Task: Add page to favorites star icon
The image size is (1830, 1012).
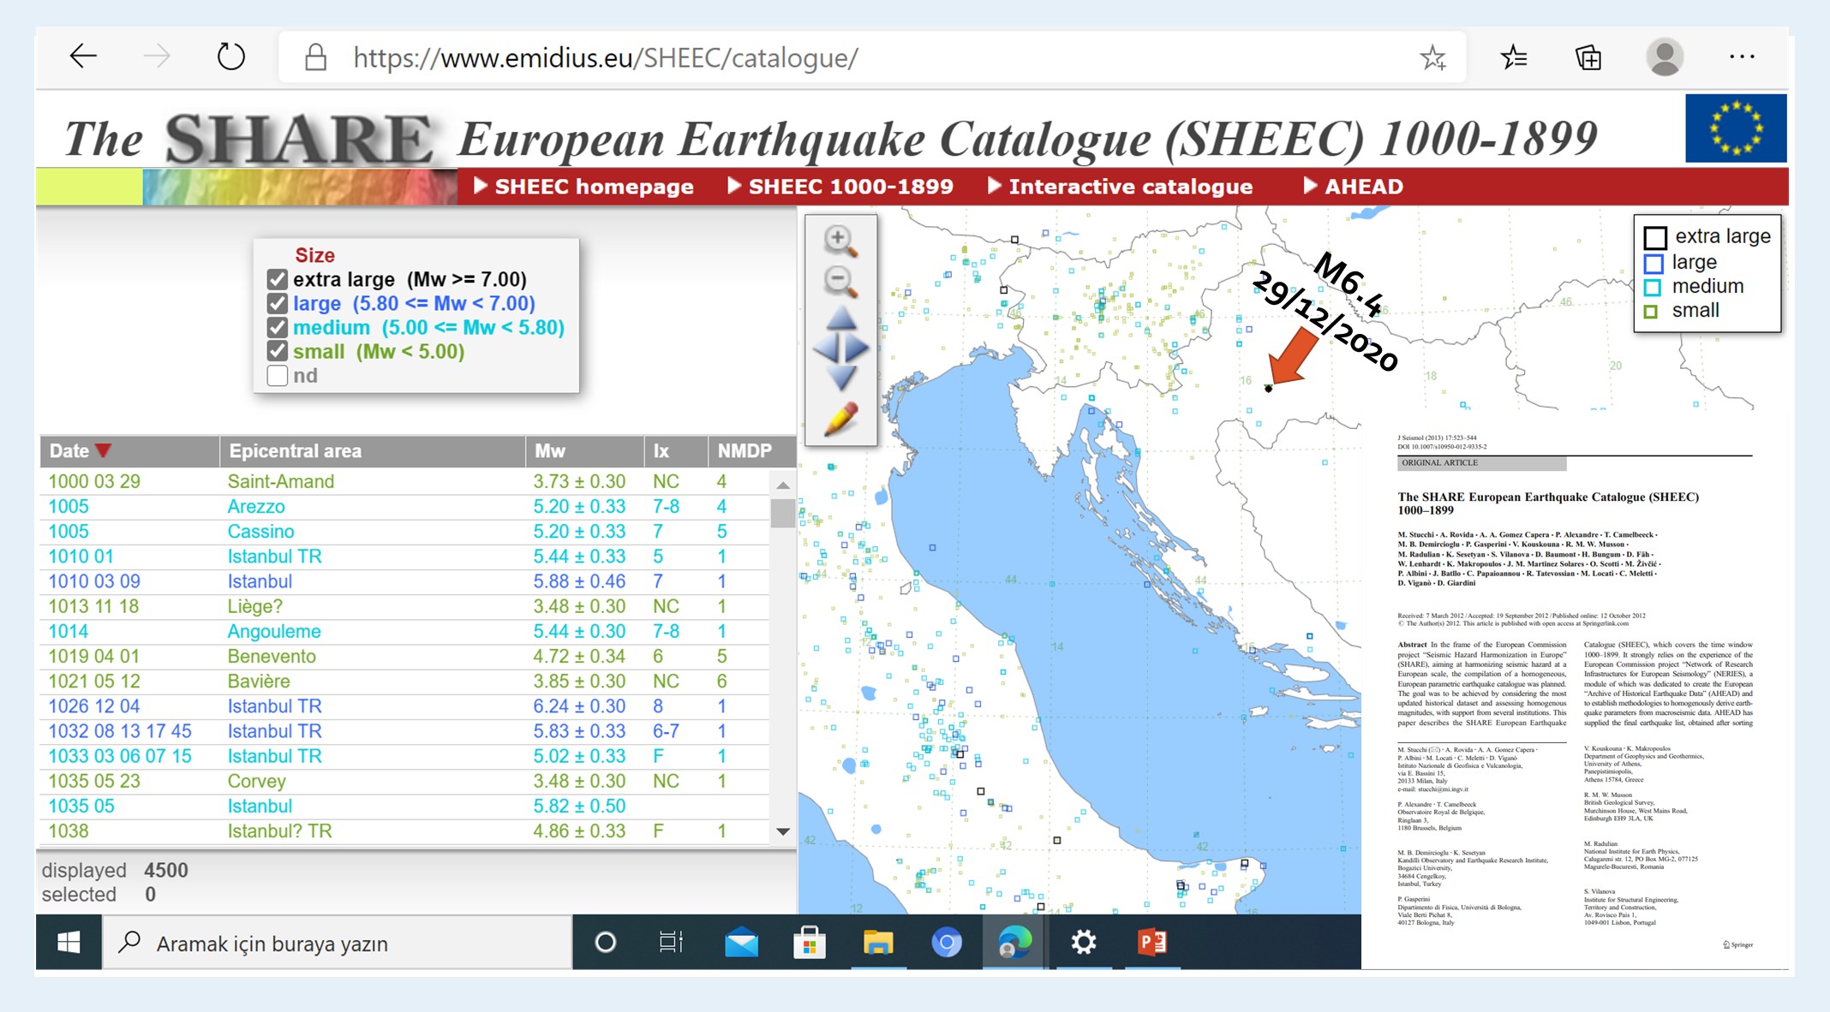Action: click(x=1432, y=57)
